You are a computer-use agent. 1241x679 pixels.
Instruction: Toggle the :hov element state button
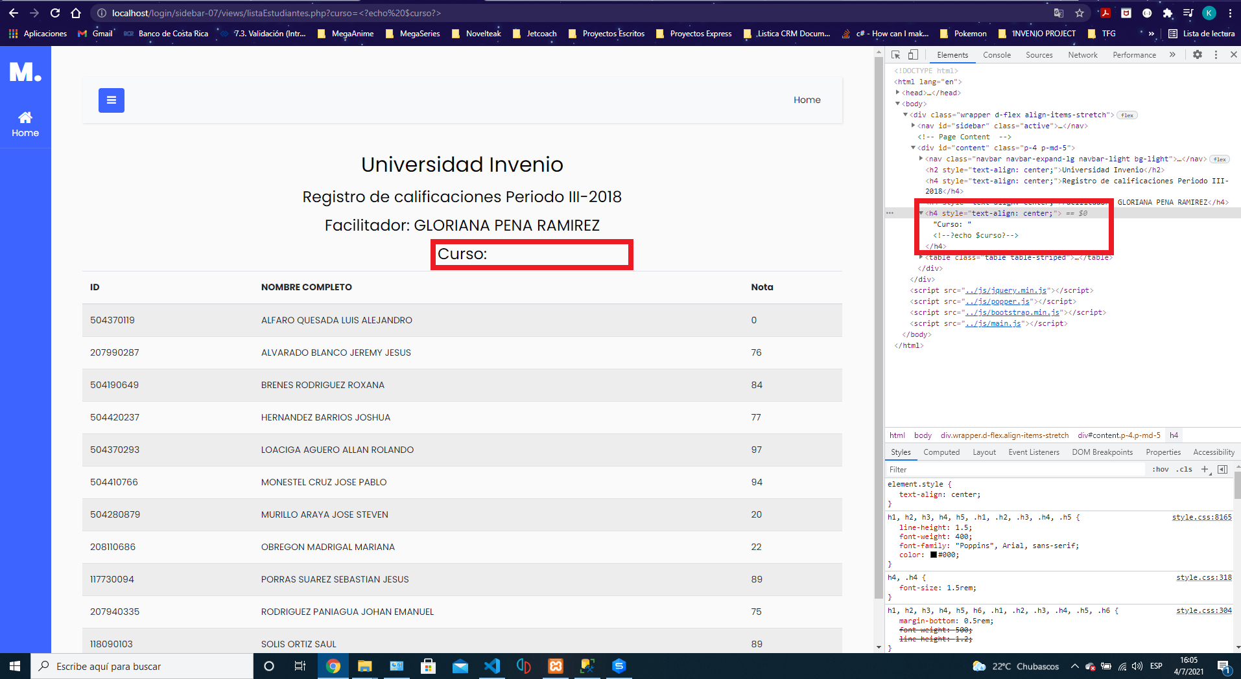pos(1161,469)
